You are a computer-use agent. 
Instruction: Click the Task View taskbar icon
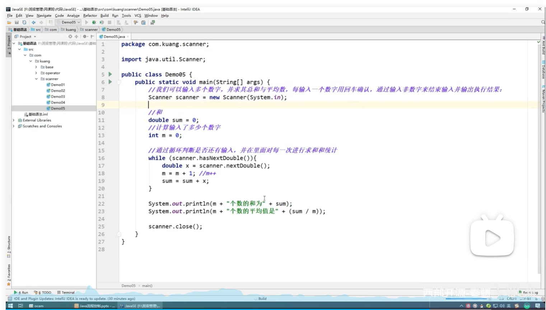point(20,306)
